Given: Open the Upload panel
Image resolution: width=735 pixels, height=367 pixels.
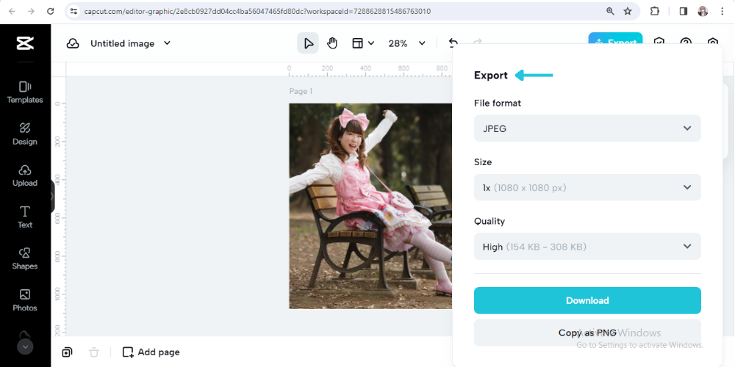Looking at the screenshot, I should click(25, 175).
